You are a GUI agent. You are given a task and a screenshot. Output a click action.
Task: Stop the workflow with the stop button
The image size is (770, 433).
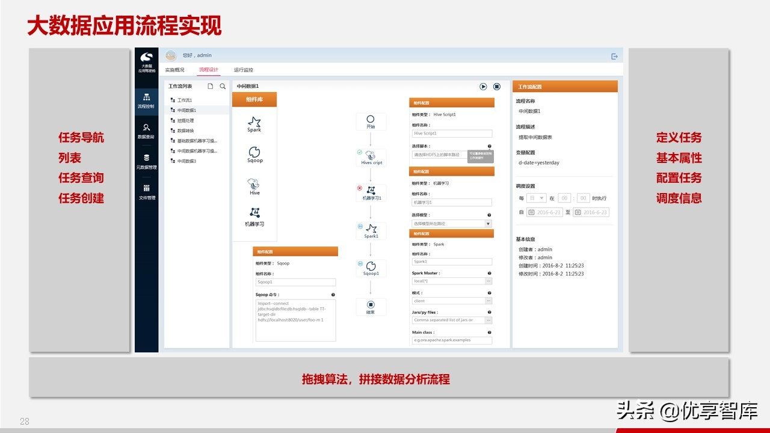click(497, 87)
